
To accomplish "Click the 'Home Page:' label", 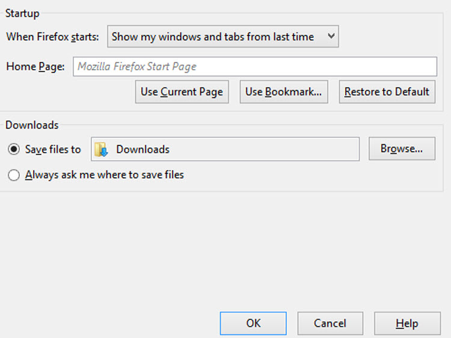I will (x=35, y=67).
